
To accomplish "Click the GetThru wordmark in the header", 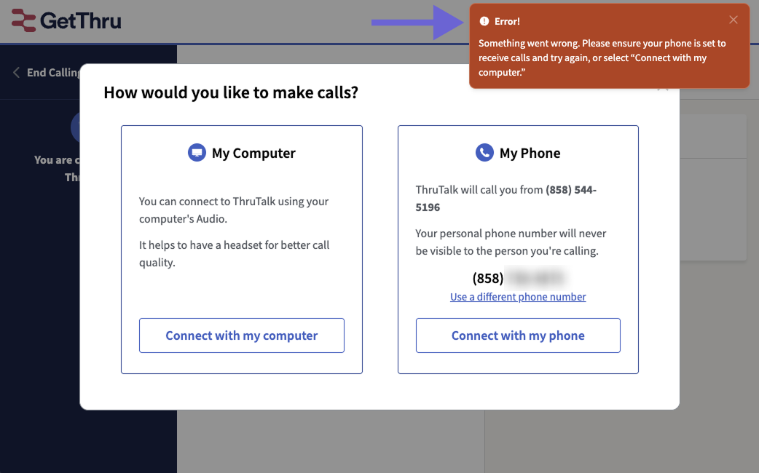I will tap(80, 20).
